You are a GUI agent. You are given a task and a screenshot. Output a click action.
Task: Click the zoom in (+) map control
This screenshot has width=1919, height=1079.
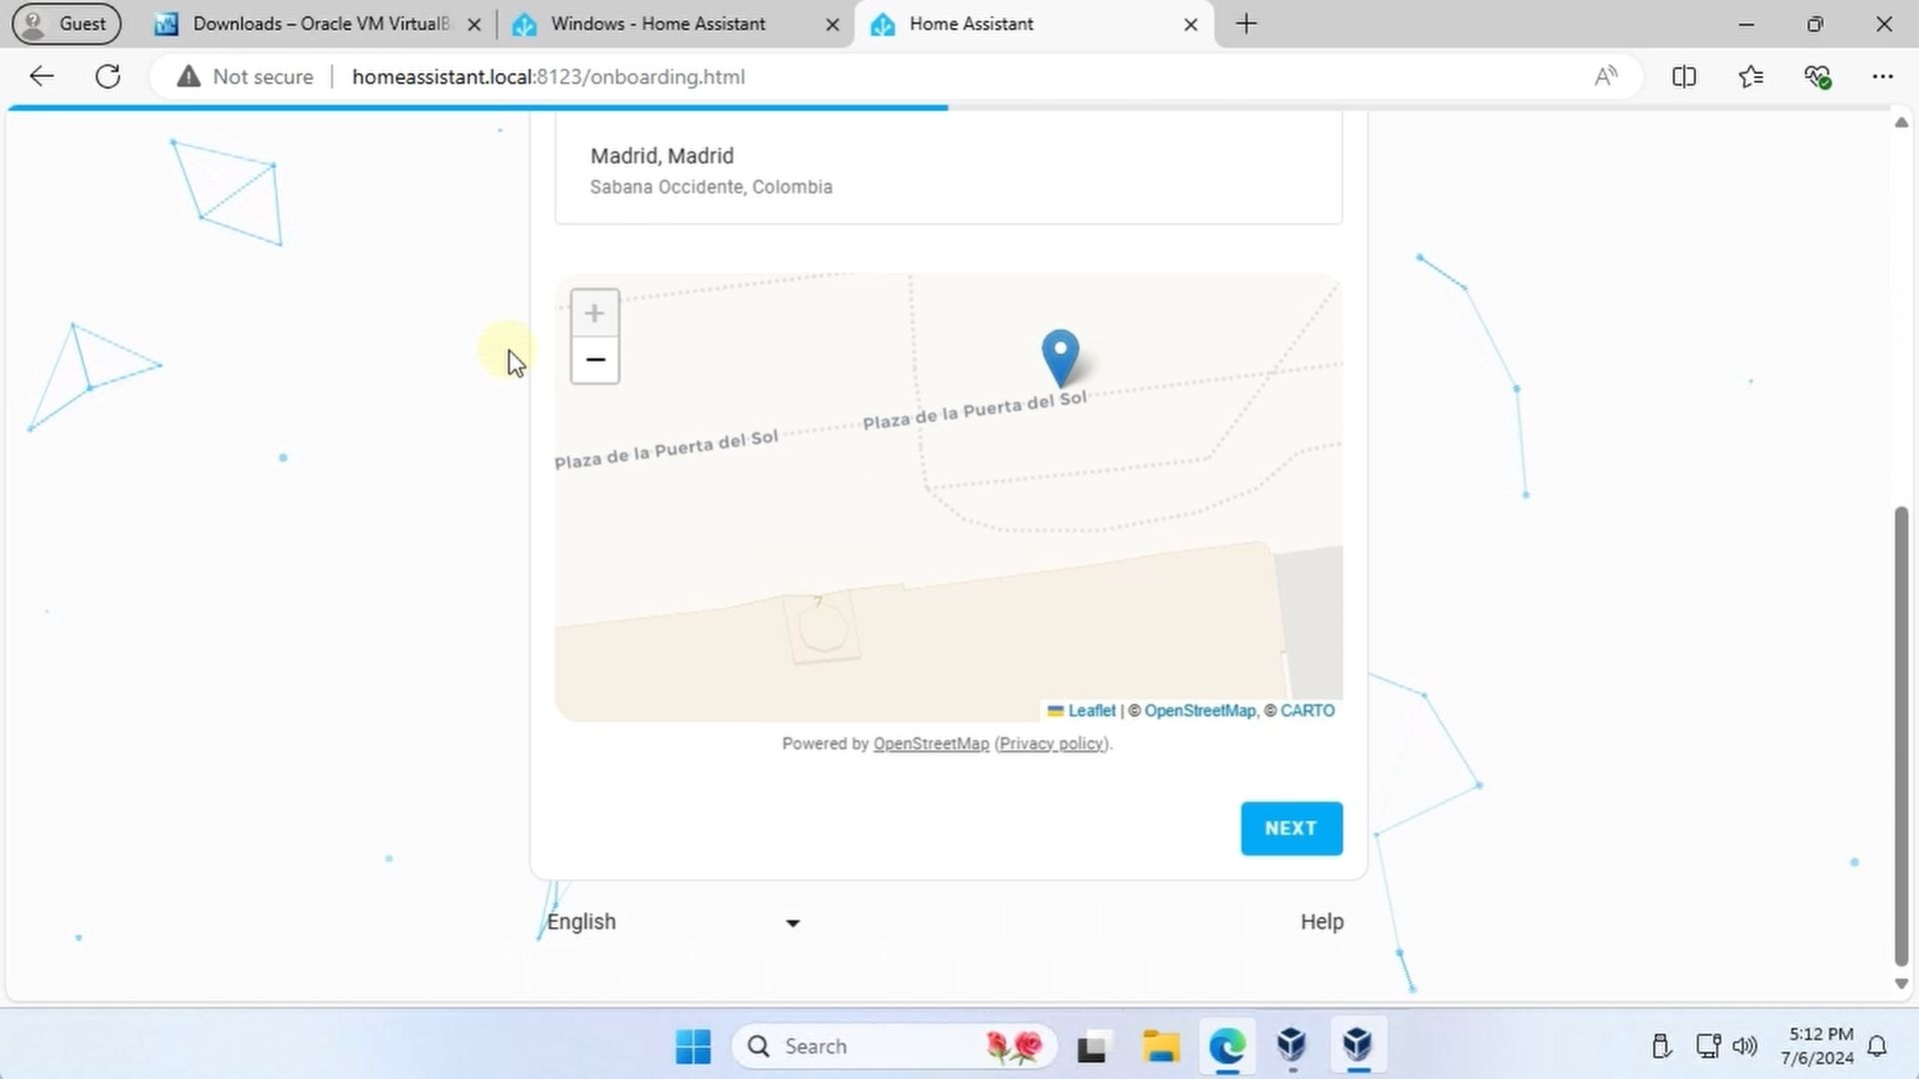tap(595, 313)
